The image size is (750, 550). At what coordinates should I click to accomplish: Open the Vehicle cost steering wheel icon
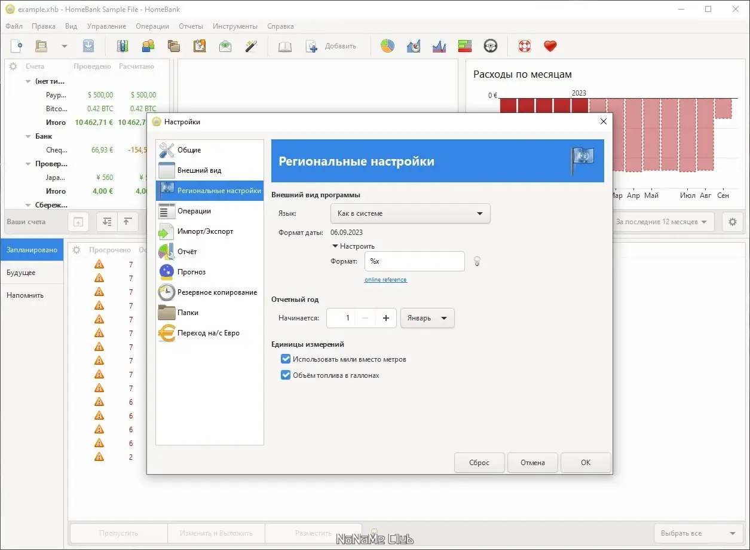coord(491,46)
